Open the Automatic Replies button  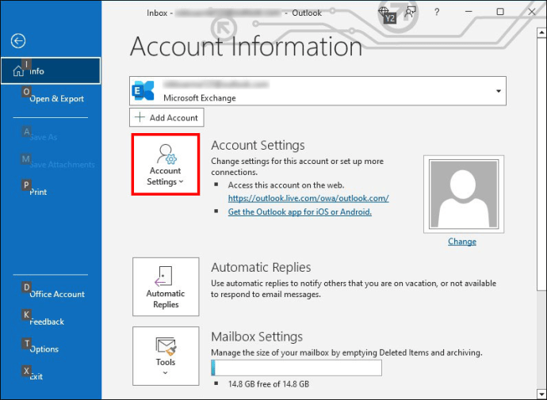click(166, 287)
